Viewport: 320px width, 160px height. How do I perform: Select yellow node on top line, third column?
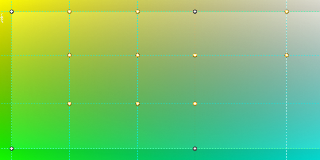[137, 12]
